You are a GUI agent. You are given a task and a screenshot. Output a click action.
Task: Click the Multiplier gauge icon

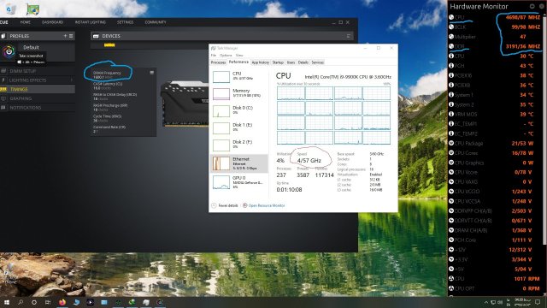[x=451, y=37]
